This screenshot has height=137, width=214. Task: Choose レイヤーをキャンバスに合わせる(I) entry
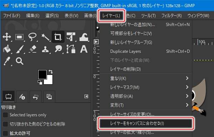click(146, 123)
